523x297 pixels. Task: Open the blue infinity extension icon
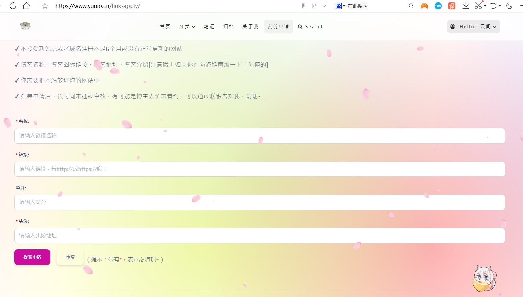tap(438, 6)
